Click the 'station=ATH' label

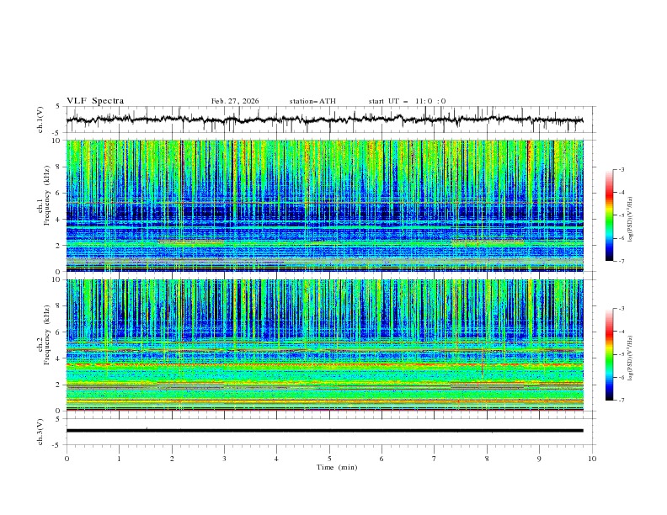tap(312, 101)
